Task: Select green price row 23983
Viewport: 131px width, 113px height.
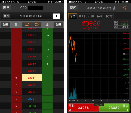Action: coord(32,106)
